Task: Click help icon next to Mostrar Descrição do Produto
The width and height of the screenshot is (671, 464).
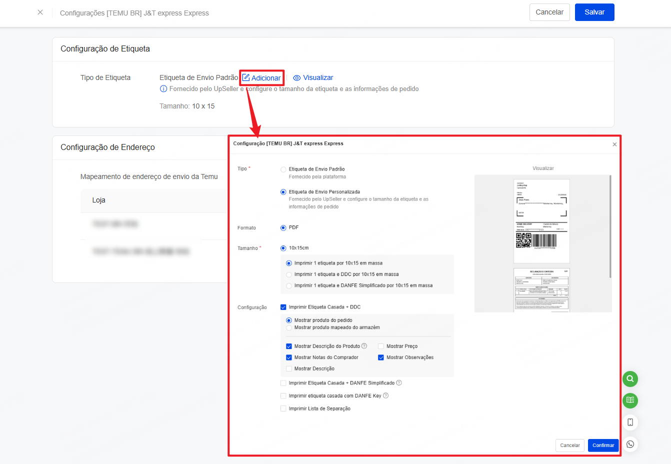Action: [x=364, y=345]
